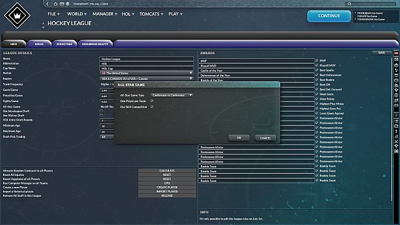The height and width of the screenshot is (225, 400).
Task: Open the MANAGER menu
Action: click(x=104, y=14)
